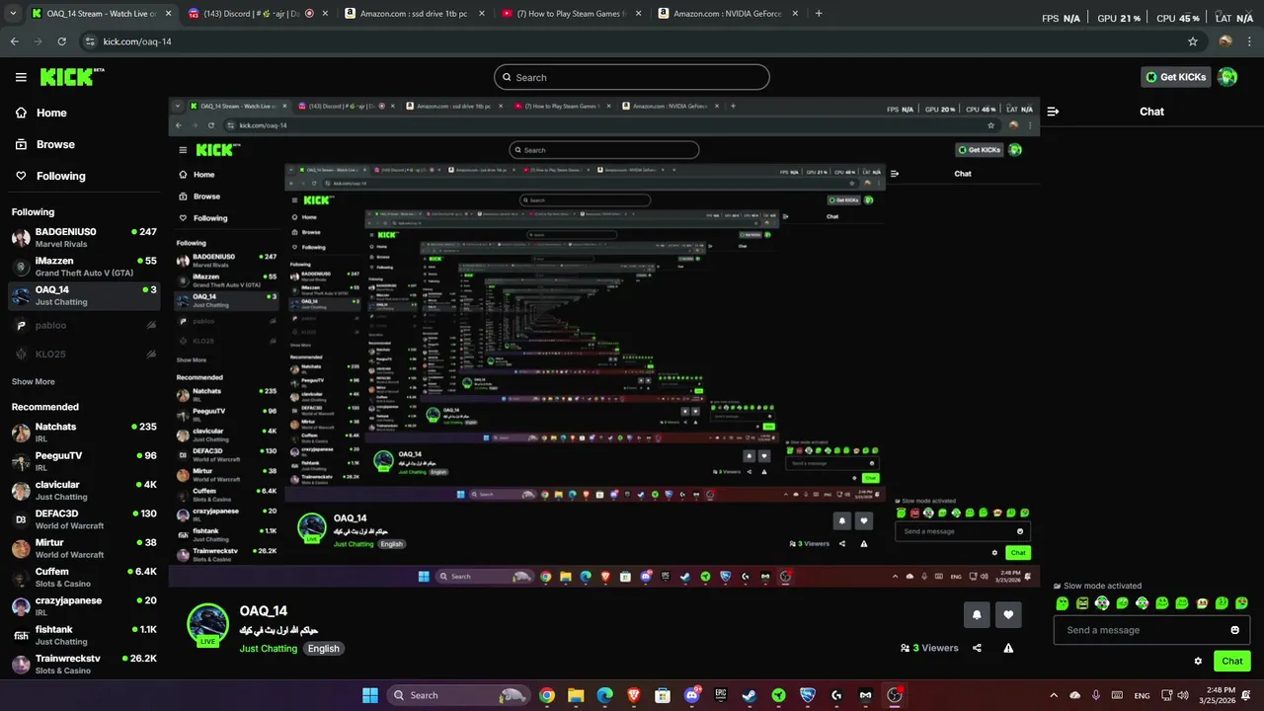The height and width of the screenshot is (711, 1264).
Task: Open Natchats recommended channel with 235 viewers
Action: [84, 433]
